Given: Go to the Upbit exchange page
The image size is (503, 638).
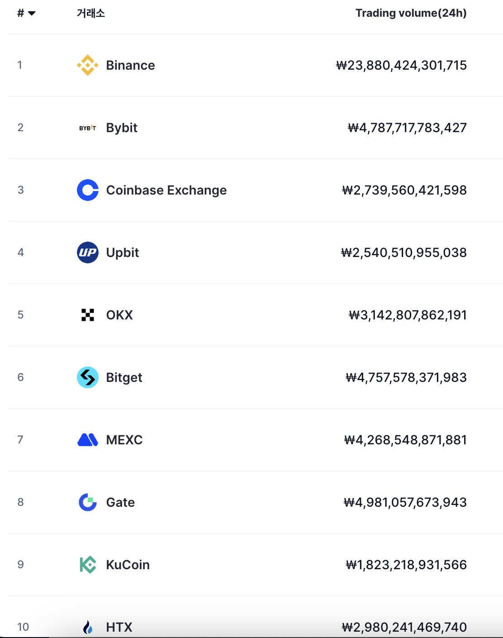Looking at the screenshot, I should (123, 252).
